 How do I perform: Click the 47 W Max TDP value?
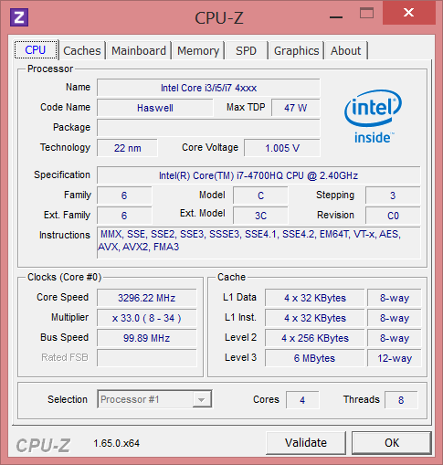(296, 108)
